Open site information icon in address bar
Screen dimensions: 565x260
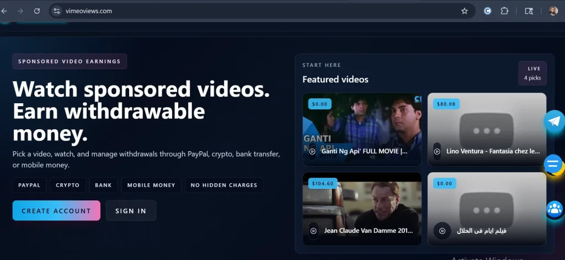(x=57, y=11)
